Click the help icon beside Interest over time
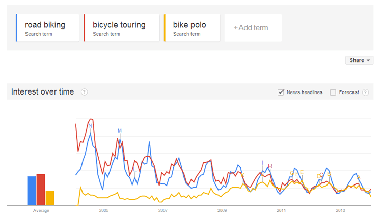The height and width of the screenshot is (216, 382). tap(84, 92)
